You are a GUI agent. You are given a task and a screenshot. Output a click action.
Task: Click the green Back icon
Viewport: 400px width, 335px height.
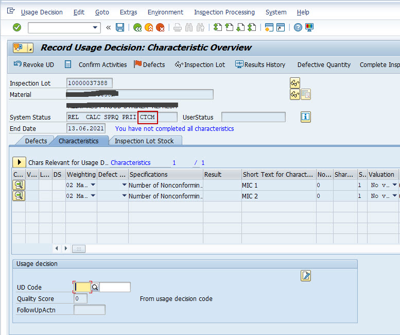click(x=137, y=27)
